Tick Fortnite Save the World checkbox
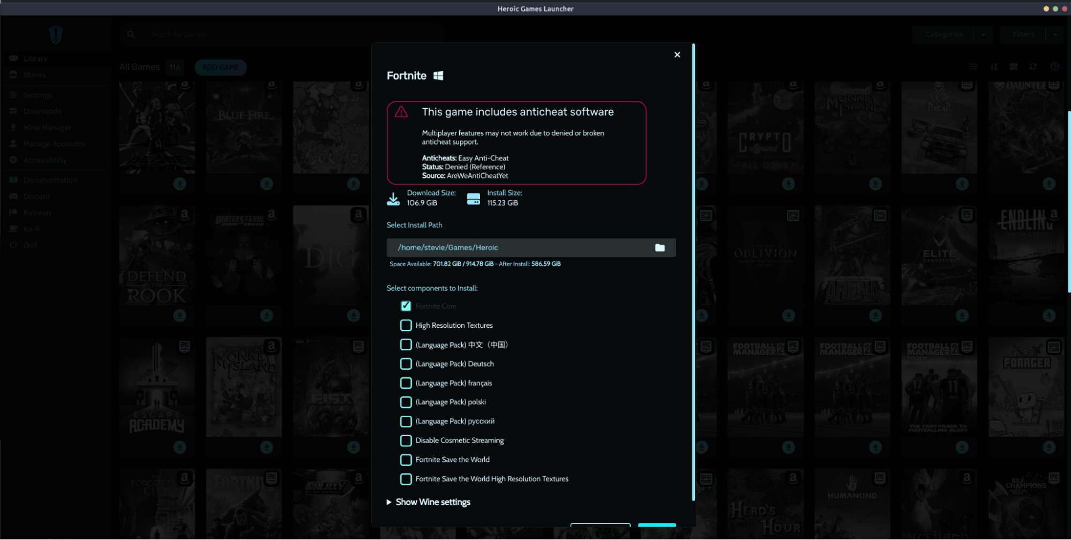Image resolution: width=1071 pixels, height=540 pixels. click(406, 460)
